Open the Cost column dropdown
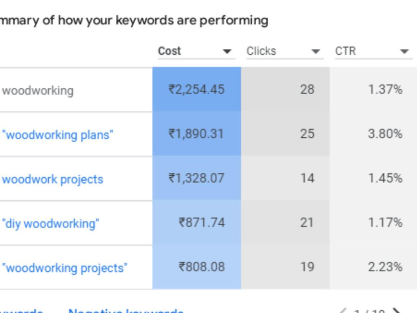Image resolution: width=417 pixels, height=313 pixels. click(196, 51)
